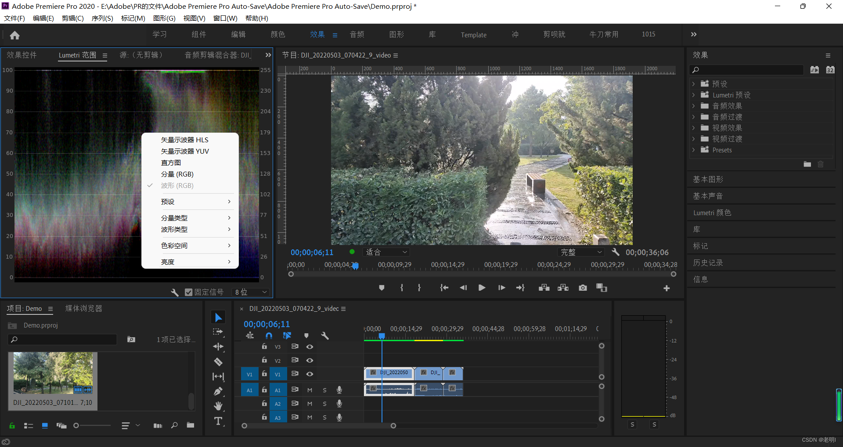Open the 8 位 bit depth dropdown
The image size is (843, 447).
[x=251, y=292]
